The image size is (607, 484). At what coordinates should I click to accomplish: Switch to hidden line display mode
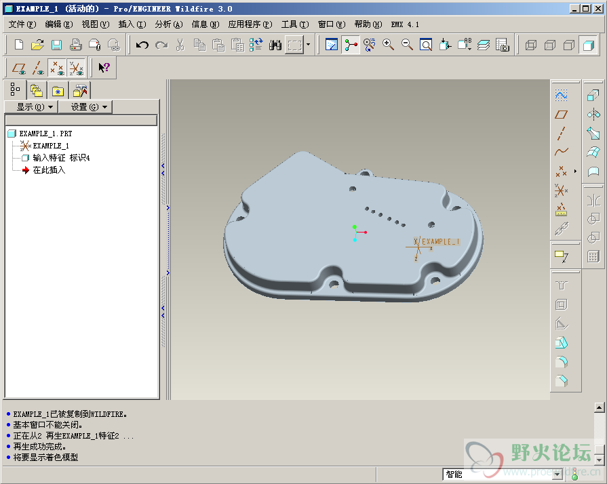point(550,45)
